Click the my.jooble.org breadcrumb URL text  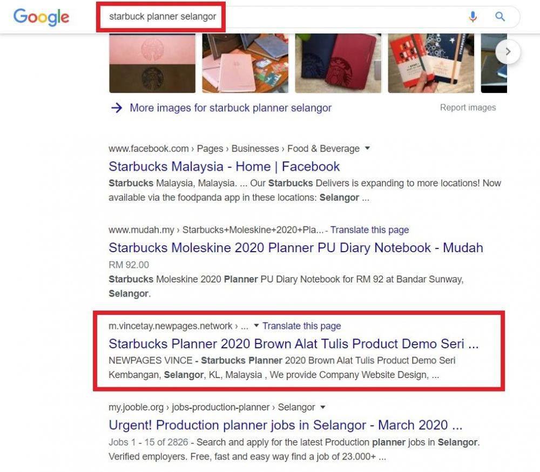(x=212, y=407)
